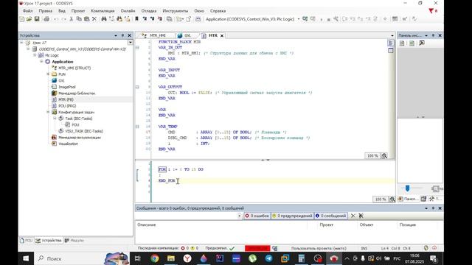Viewport: 472px width, 265px height.
Task: Switch declaration editor to tabular view icon
Action: 391,51
